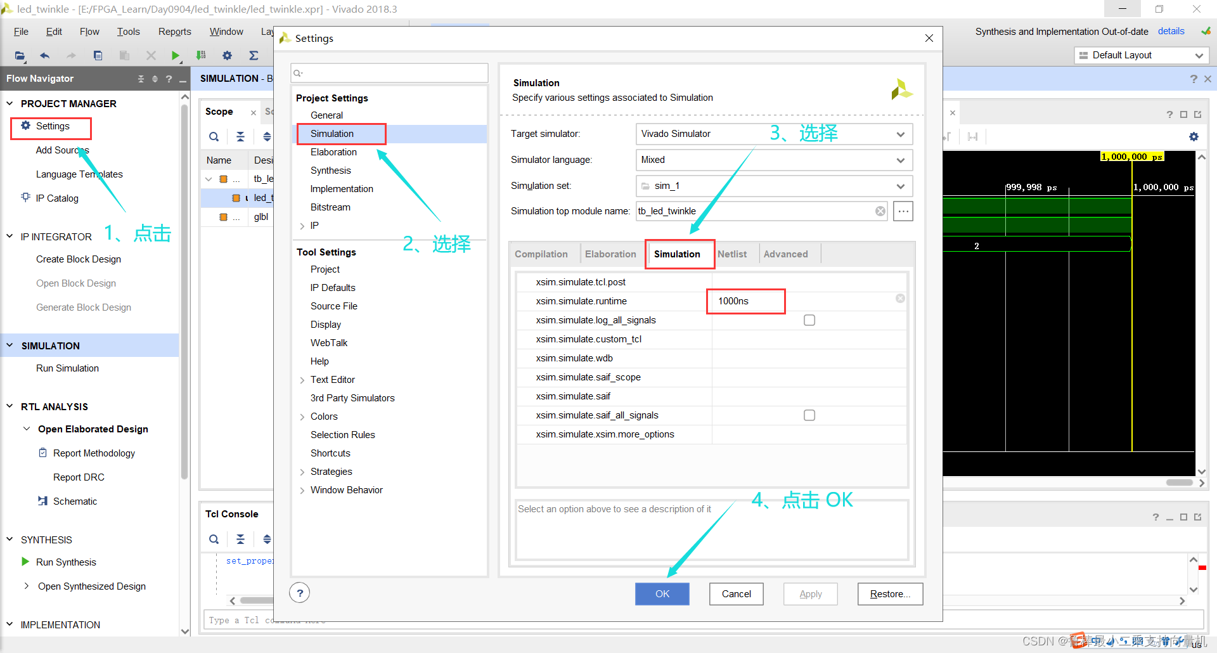The width and height of the screenshot is (1217, 653).
Task: Click collapse all icon in Tcl Console
Action: (240, 540)
